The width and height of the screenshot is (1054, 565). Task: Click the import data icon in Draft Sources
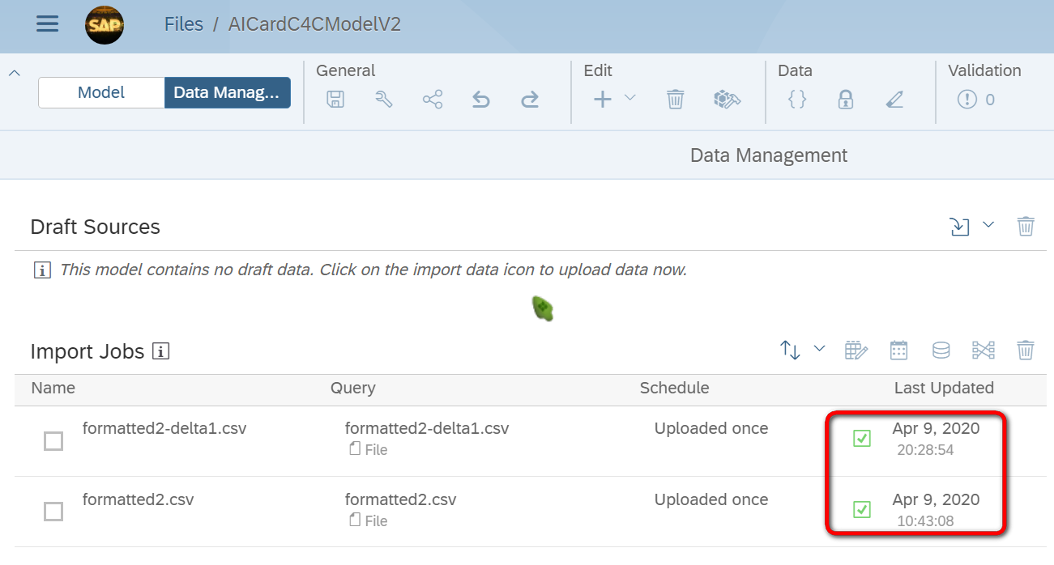(959, 227)
